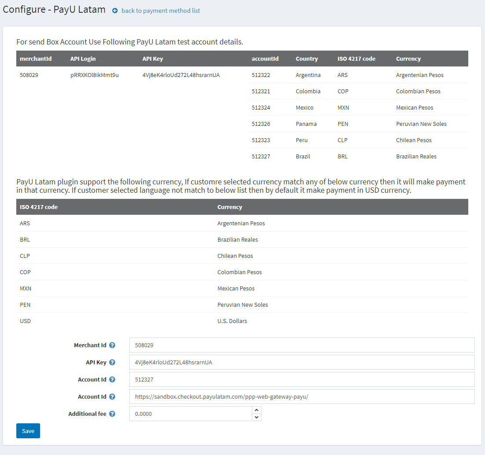Save the PayU Latam configuration

[28, 431]
